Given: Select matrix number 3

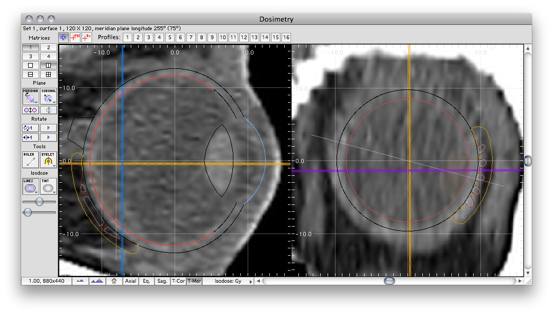Looking at the screenshot, I should pos(30,57).
